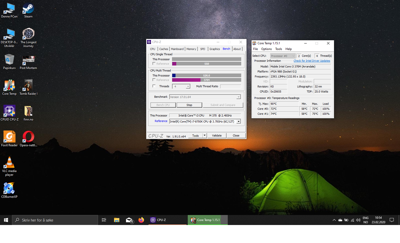Open the OneDrive cloud tray icon
Viewport: 400px width, 243px height.
tap(340, 220)
